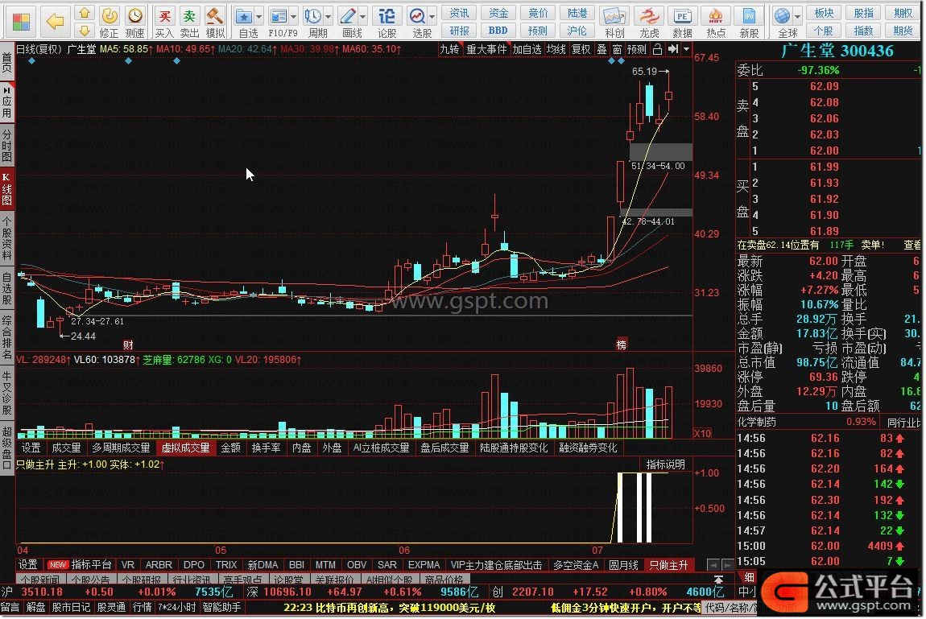926x619 pixels.
Task: Open the 自选 watchlist folder
Action: click(244, 22)
